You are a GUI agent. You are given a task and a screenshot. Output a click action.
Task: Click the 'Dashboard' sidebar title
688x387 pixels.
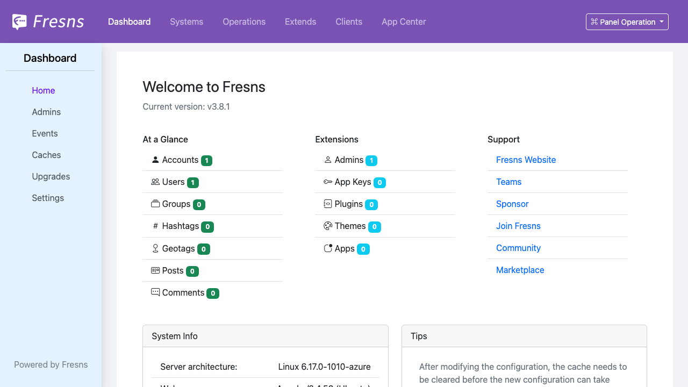[50, 58]
